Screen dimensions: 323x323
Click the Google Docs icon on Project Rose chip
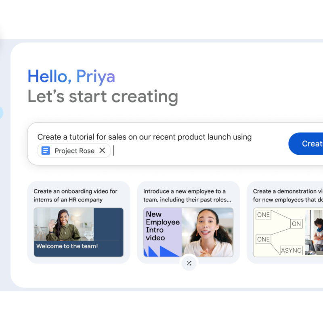(x=46, y=151)
